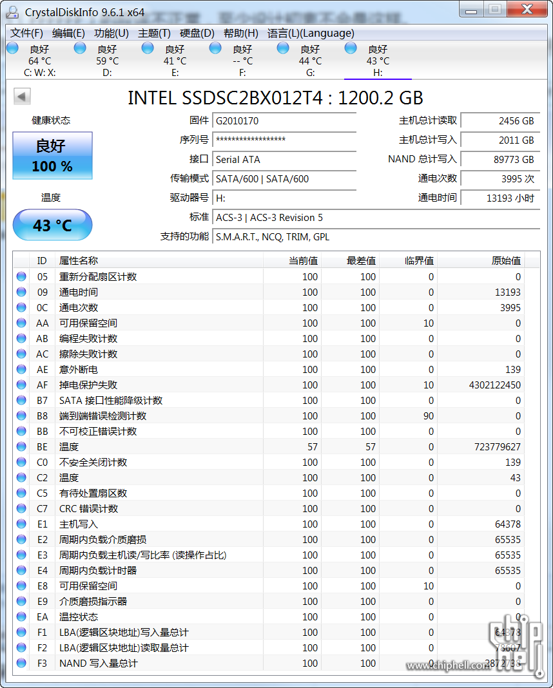Click status orb for attribute 0C 通电次数
This screenshot has height=688, width=553.
[x=21, y=307]
